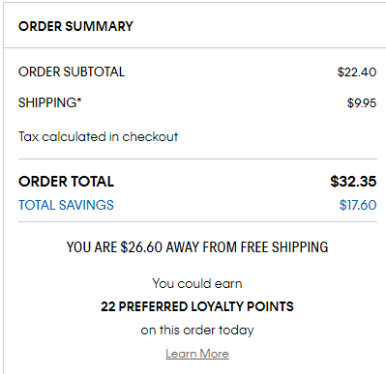The height and width of the screenshot is (374, 386).
Task: Click the on this order today text
Action: 197,331
